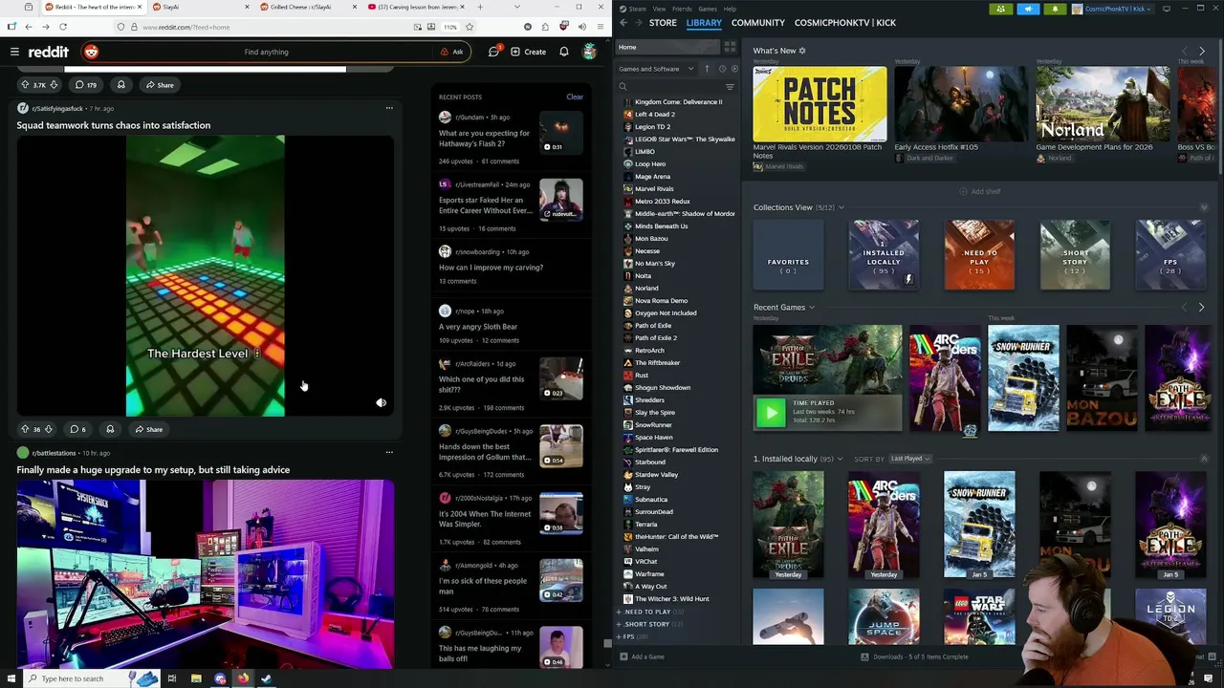Go to next What's New items
The width and height of the screenshot is (1224, 688).
1202,51
